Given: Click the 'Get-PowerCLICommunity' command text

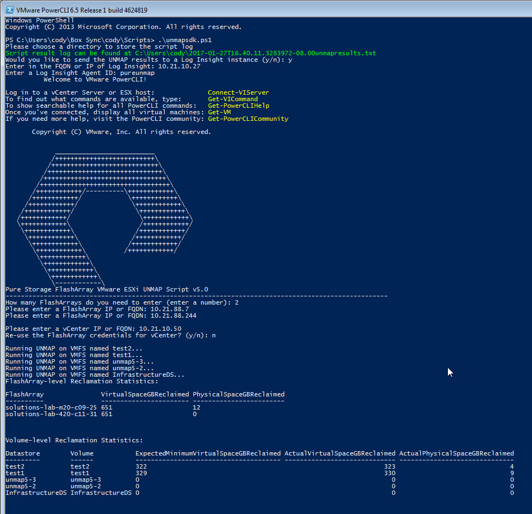Looking at the screenshot, I should [248, 119].
